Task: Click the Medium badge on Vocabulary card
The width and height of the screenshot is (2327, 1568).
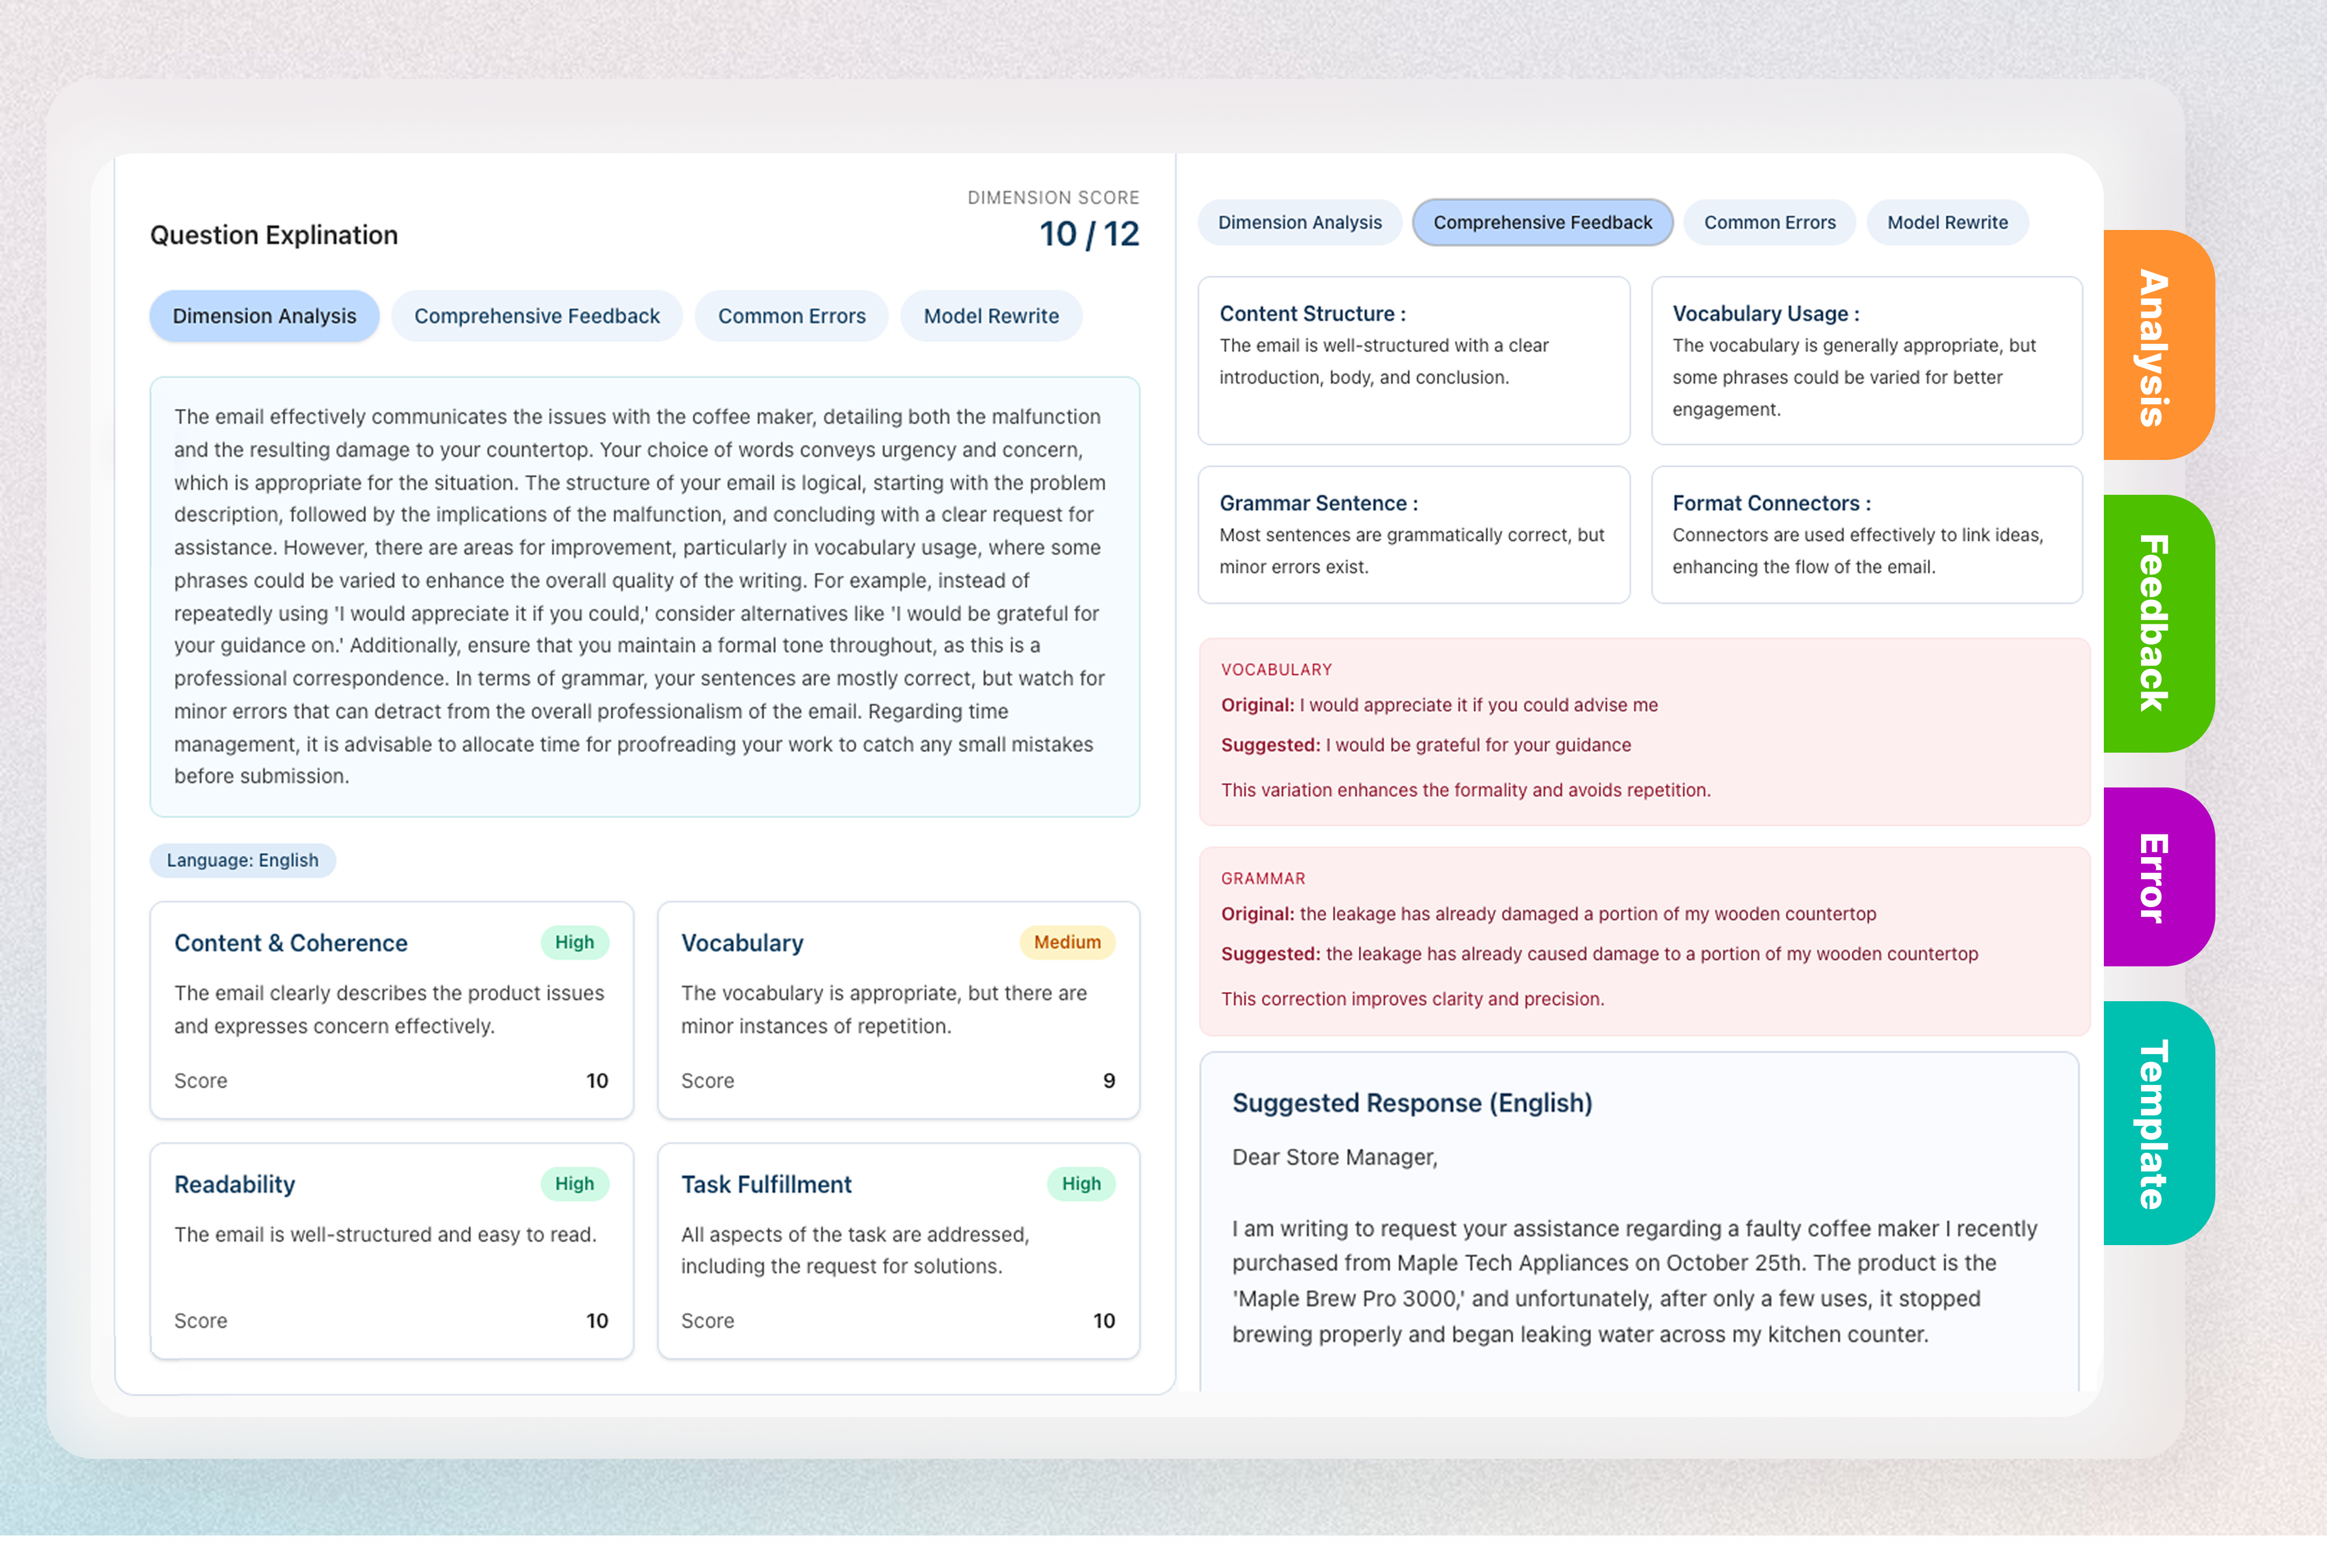Action: (1066, 941)
